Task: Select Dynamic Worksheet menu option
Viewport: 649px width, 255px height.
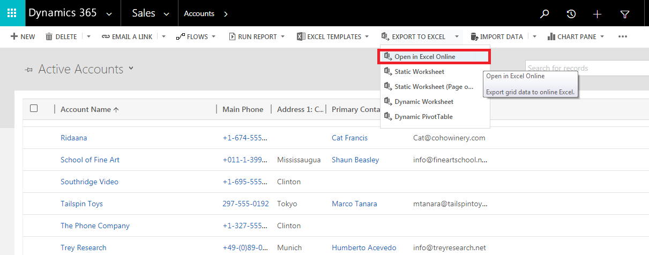Action: coord(435,101)
